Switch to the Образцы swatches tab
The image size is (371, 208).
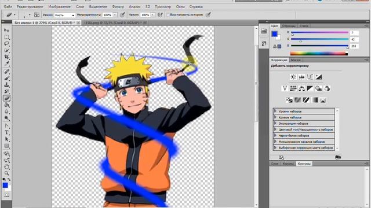[x=289, y=26]
